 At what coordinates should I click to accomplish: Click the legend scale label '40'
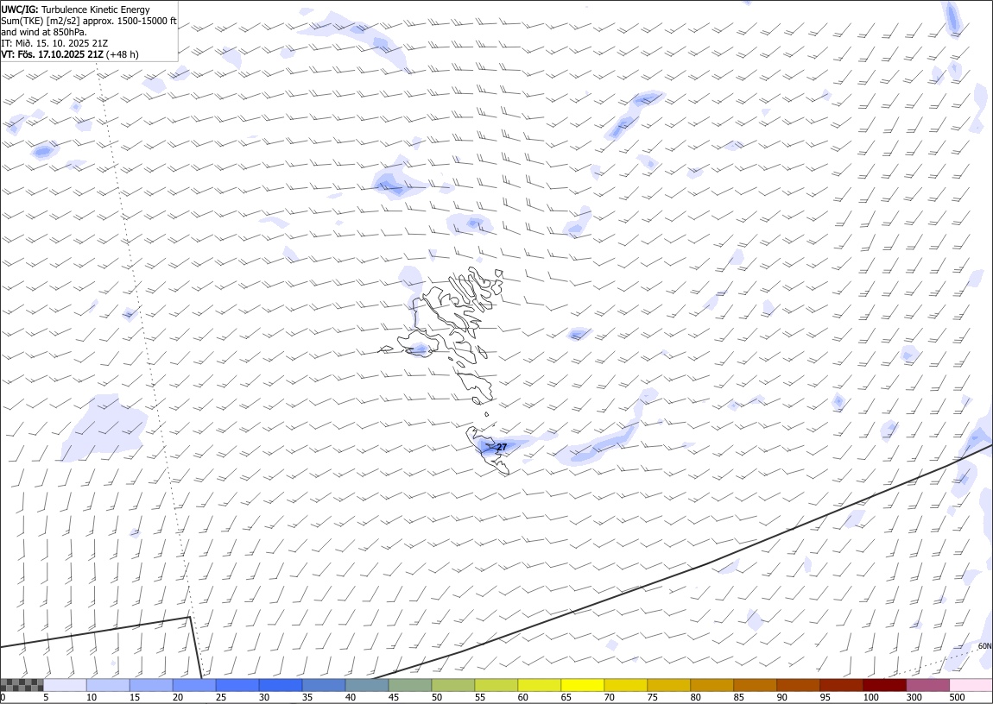[x=350, y=697]
